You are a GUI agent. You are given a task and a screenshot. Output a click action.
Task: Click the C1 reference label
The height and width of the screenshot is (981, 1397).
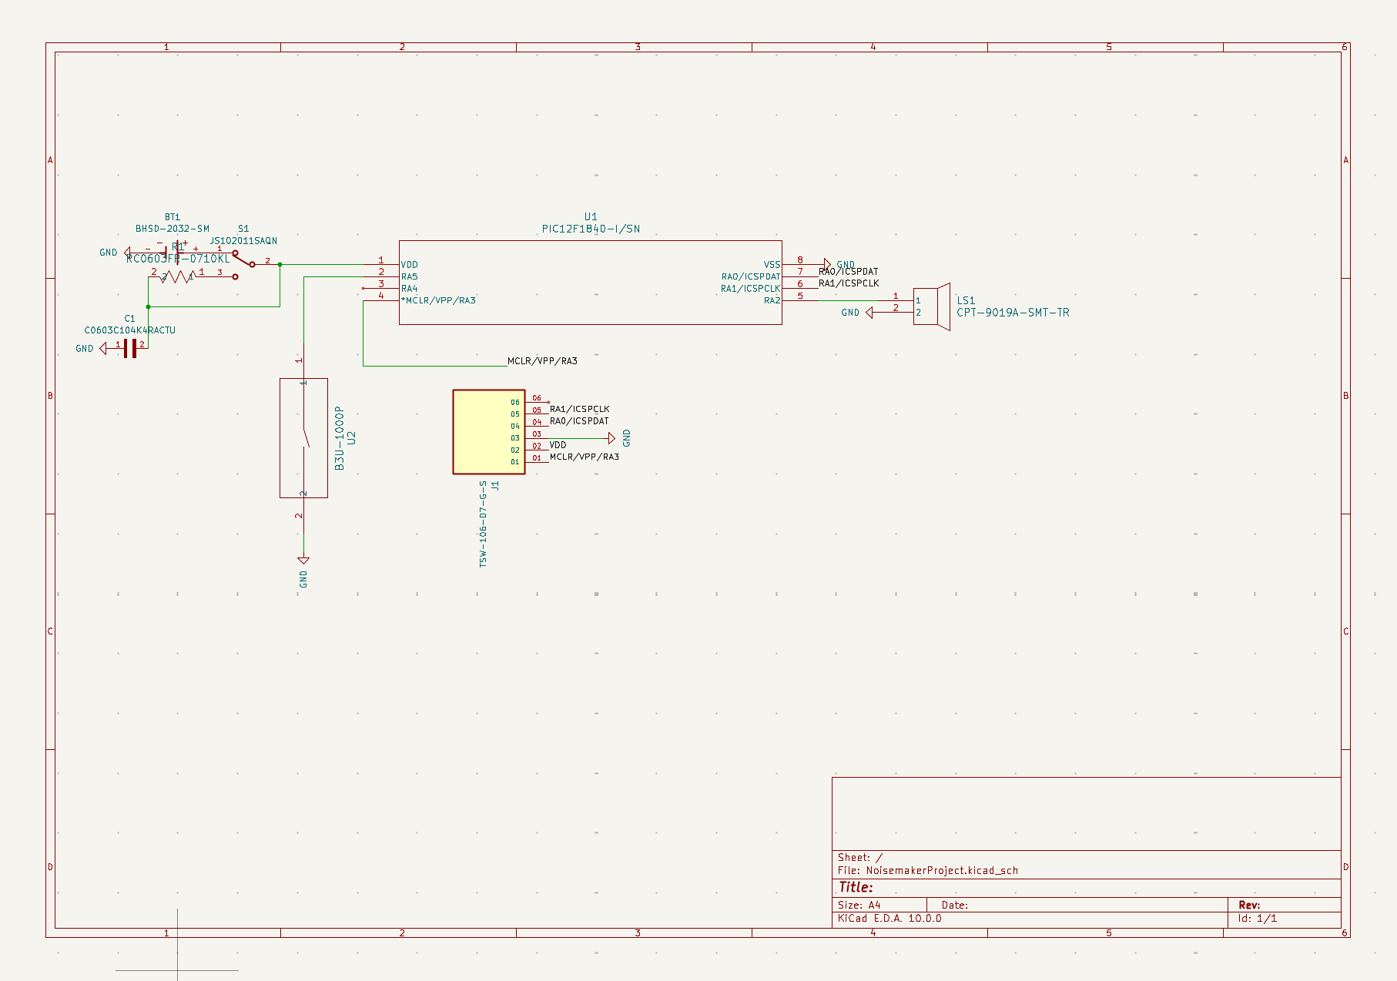point(129,319)
